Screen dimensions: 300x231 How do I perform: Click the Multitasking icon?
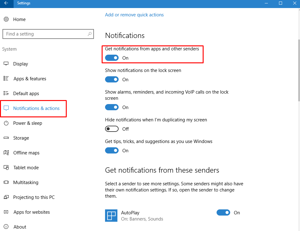6,182
